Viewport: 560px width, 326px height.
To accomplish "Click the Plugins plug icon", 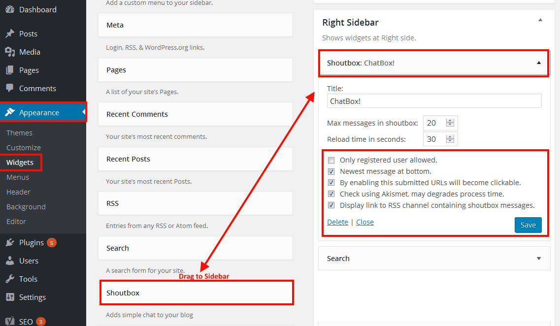I will pos(10,242).
